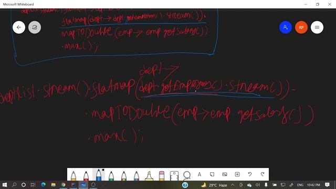This screenshot has width=336, height=189.
Task: Open Cortana from the taskbar
Action: pyautogui.click(x=24, y=185)
